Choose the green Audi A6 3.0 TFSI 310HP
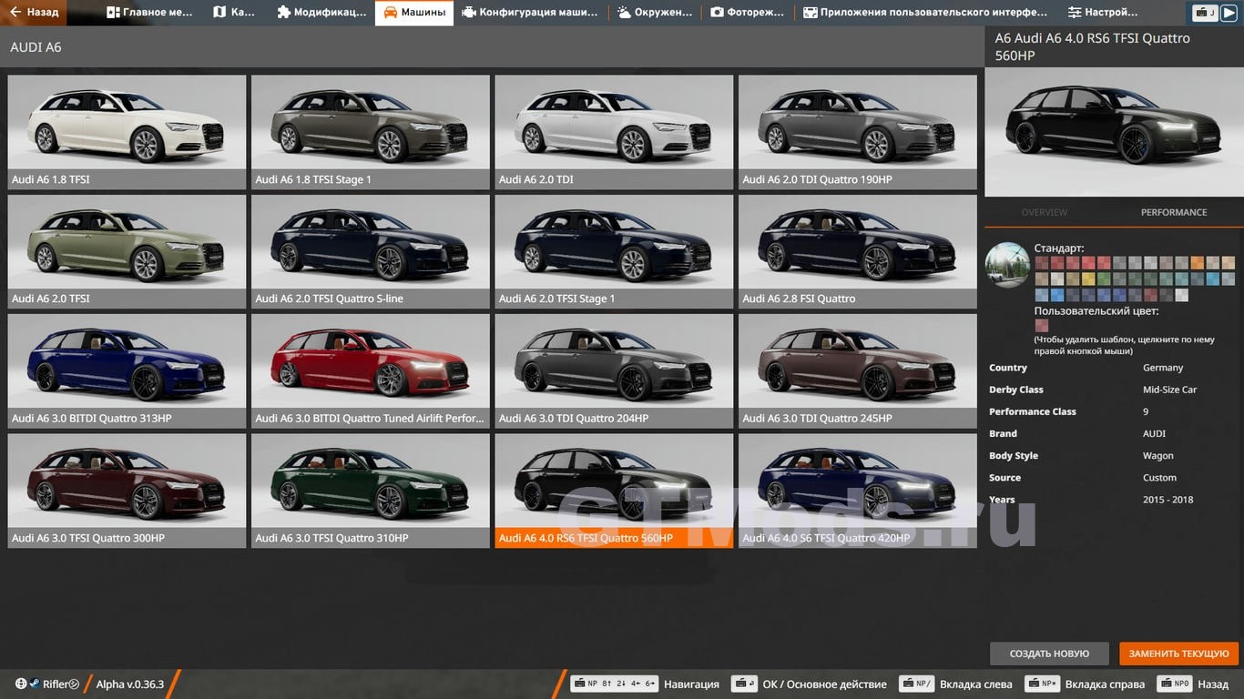The width and height of the screenshot is (1244, 699). point(371,491)
